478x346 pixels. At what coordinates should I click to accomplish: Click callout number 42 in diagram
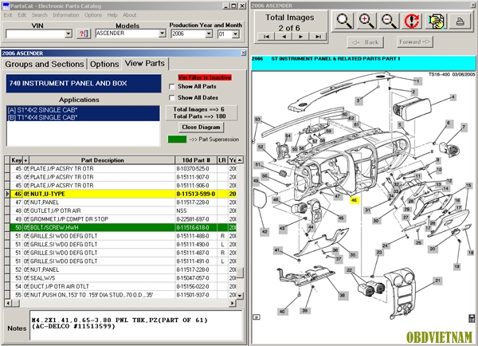264,231
